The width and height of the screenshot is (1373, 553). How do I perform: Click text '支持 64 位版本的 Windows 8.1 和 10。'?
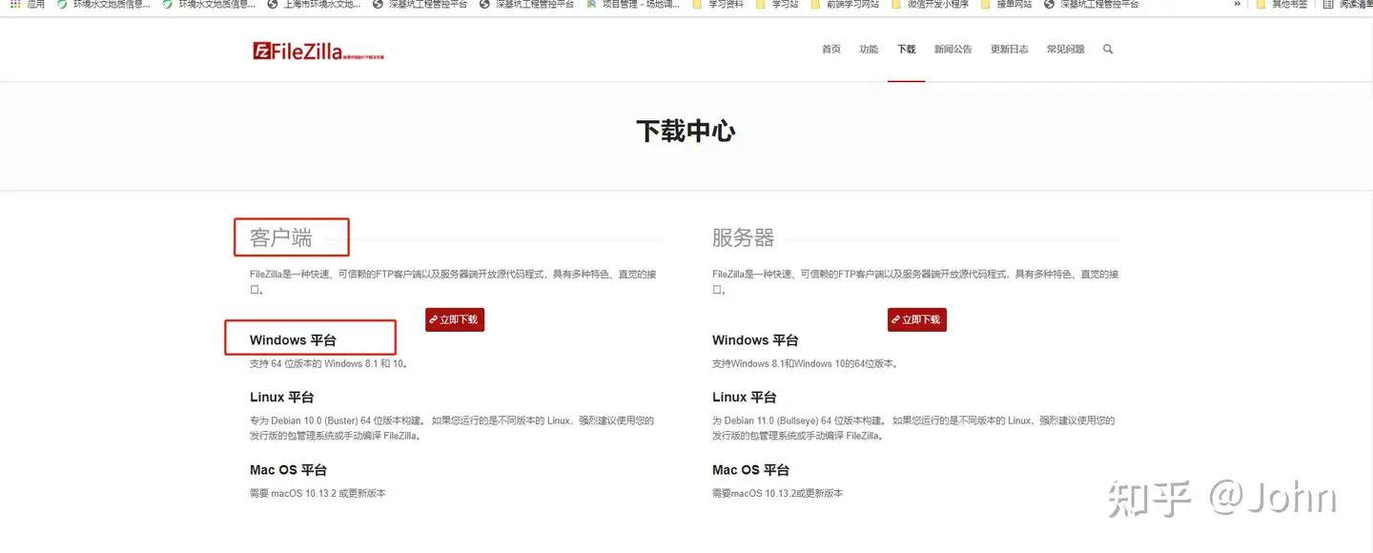click(329, 363)
